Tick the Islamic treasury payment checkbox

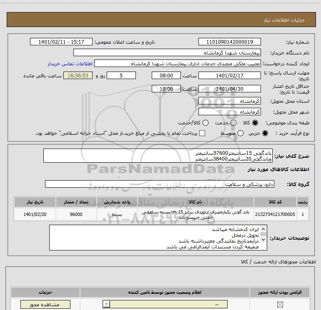(202, 133)
